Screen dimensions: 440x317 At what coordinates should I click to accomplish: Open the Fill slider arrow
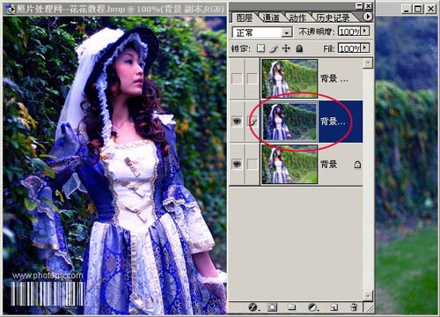click(x=364, y=48)
